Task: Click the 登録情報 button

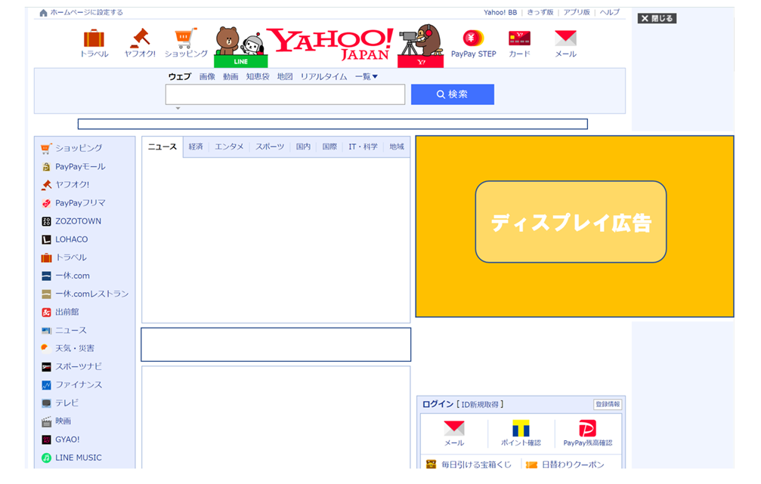Action: [608, 404]
